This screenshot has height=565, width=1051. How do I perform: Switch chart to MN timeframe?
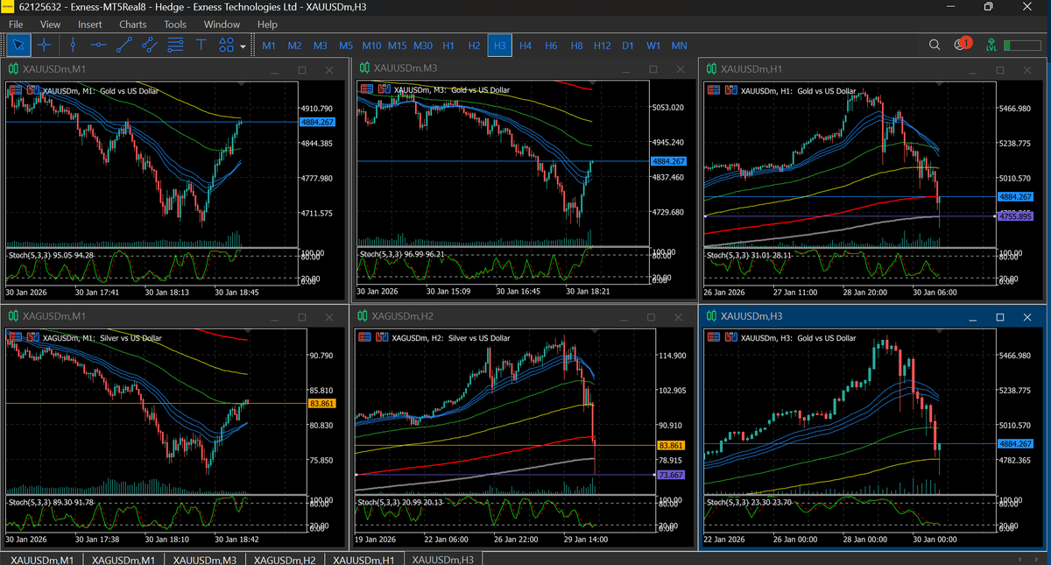(x=679, y=46)
